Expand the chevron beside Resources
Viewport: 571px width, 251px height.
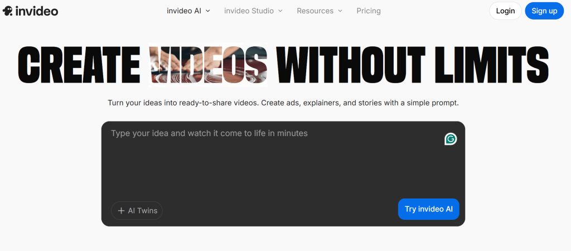(340, 11)
